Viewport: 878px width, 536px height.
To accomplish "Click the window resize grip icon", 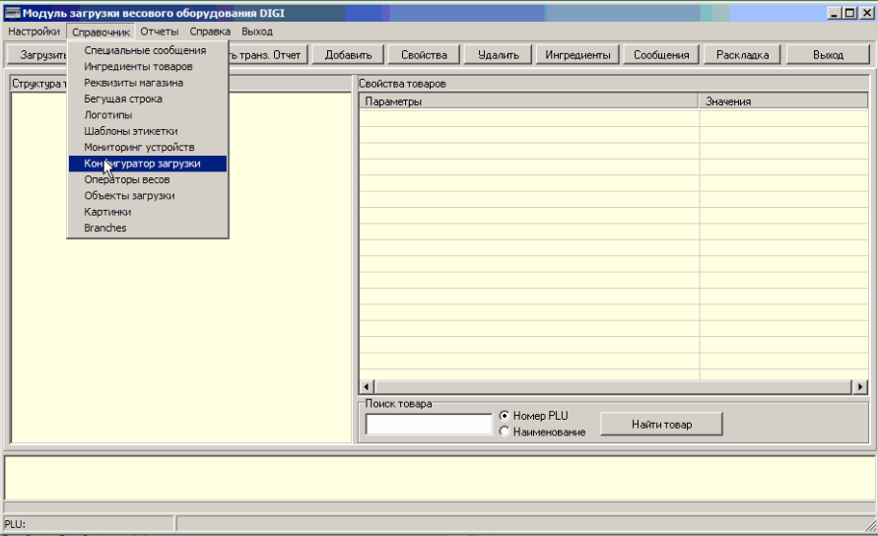I will (871, 525).
